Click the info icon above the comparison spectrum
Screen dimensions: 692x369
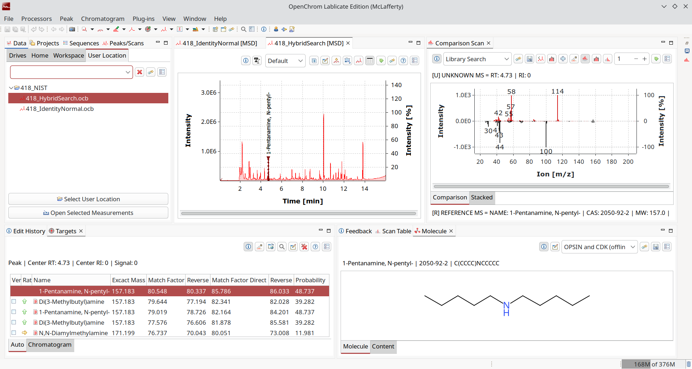[x=436, y=59]
